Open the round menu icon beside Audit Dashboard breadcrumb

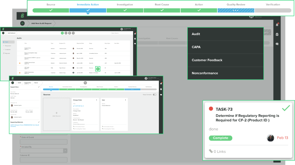pos(3,33)
